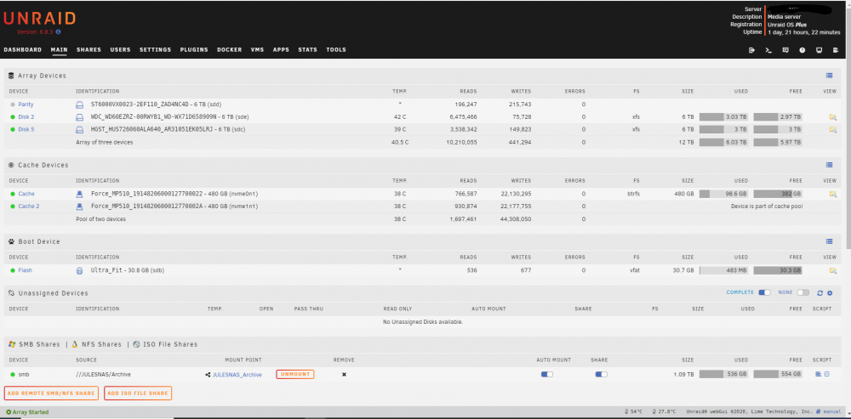Browse Disk 5 contents via view icon

point(832,129)
